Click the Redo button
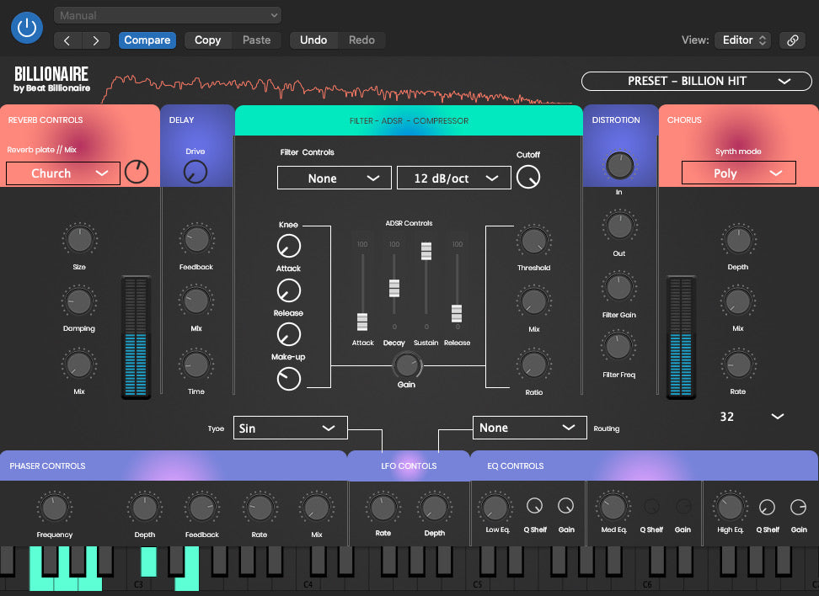The width and height of the screenshot is (819, 596). tap(361, 40)
